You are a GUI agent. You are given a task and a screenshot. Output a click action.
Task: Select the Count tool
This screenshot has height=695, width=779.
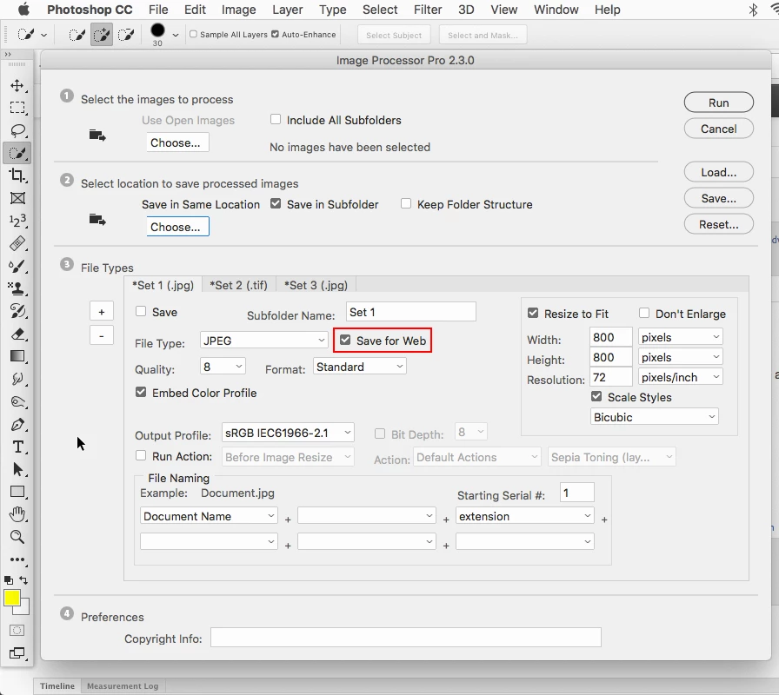(17, 221)
